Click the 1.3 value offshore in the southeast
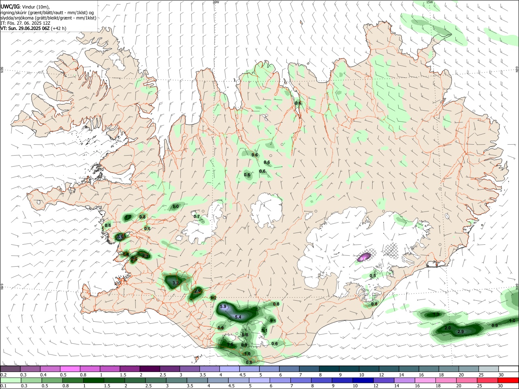 click(436, 314)
